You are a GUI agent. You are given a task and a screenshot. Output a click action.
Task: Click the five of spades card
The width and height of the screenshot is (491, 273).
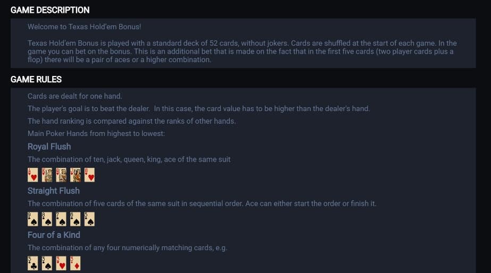(89, 219)
